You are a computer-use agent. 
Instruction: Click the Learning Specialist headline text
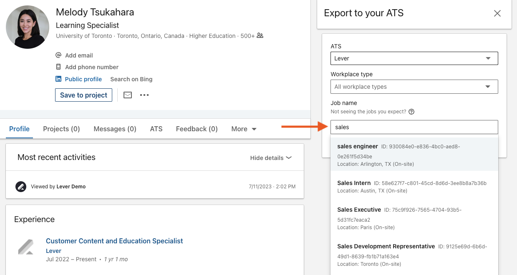pos(87,25)
